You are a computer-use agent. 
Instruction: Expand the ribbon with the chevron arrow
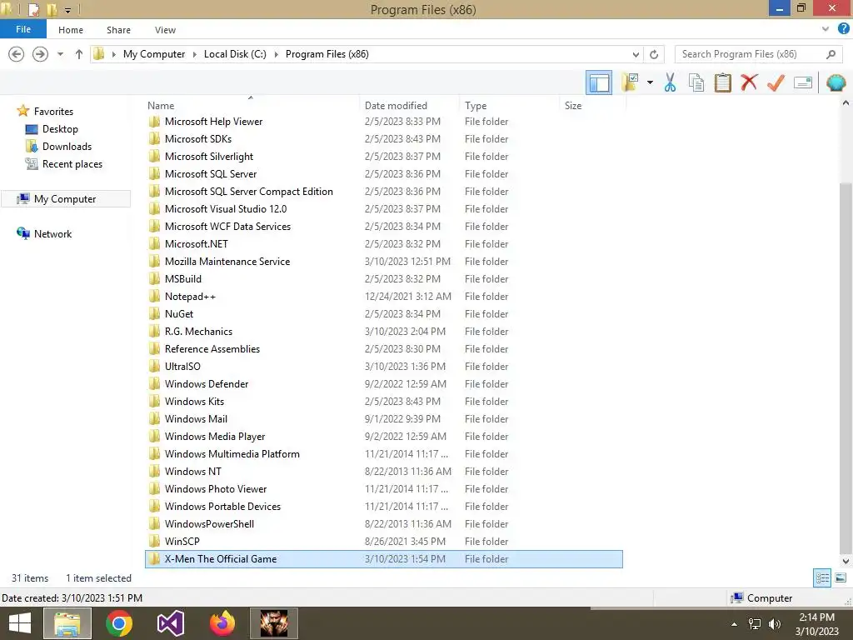tap(826, 29)
